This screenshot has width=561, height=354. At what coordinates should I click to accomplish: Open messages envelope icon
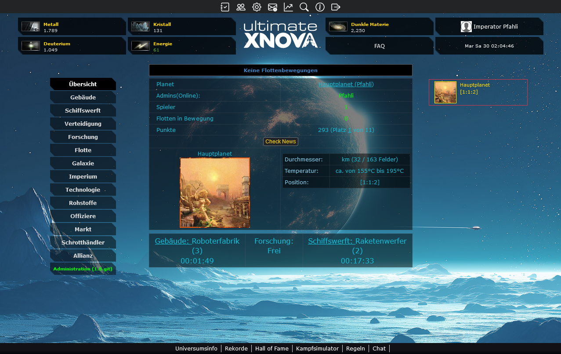click(x=272, y=7)
